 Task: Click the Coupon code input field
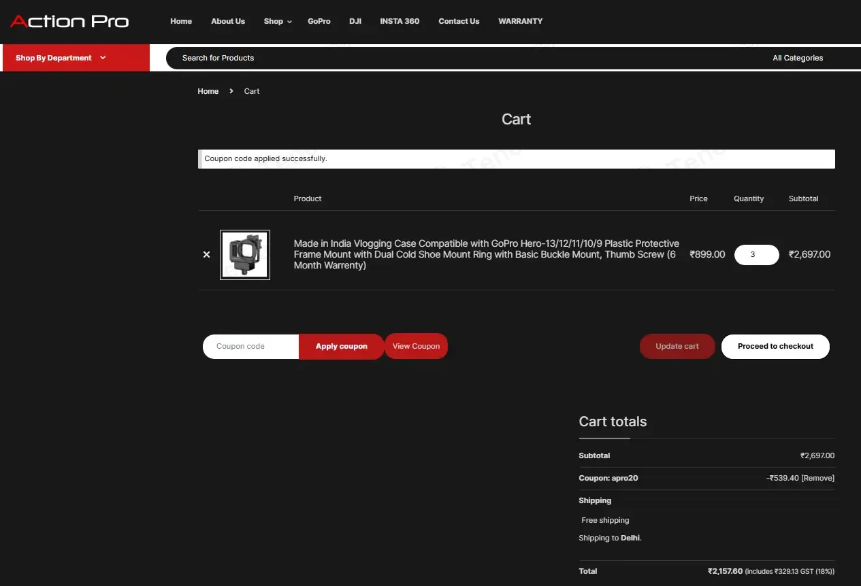[x=251, y=347]
